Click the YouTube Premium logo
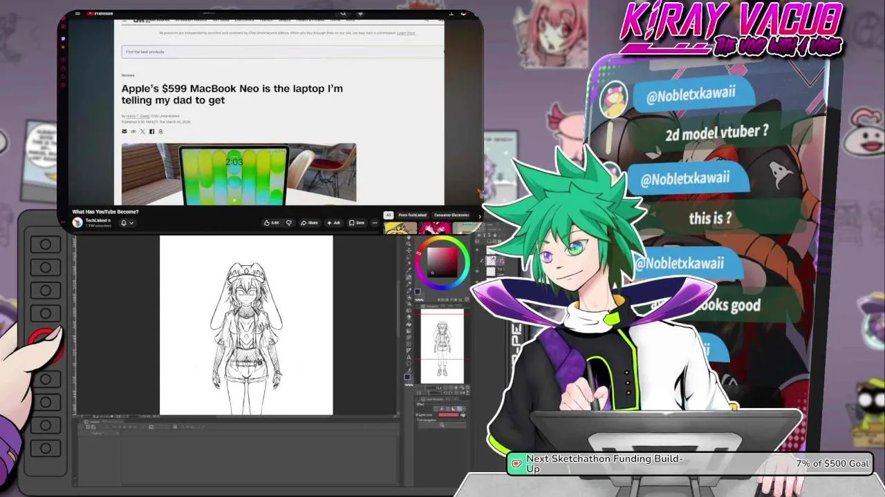Image resolution: width=885 pixels, height=497 pixels. click(x=100, y=13)
